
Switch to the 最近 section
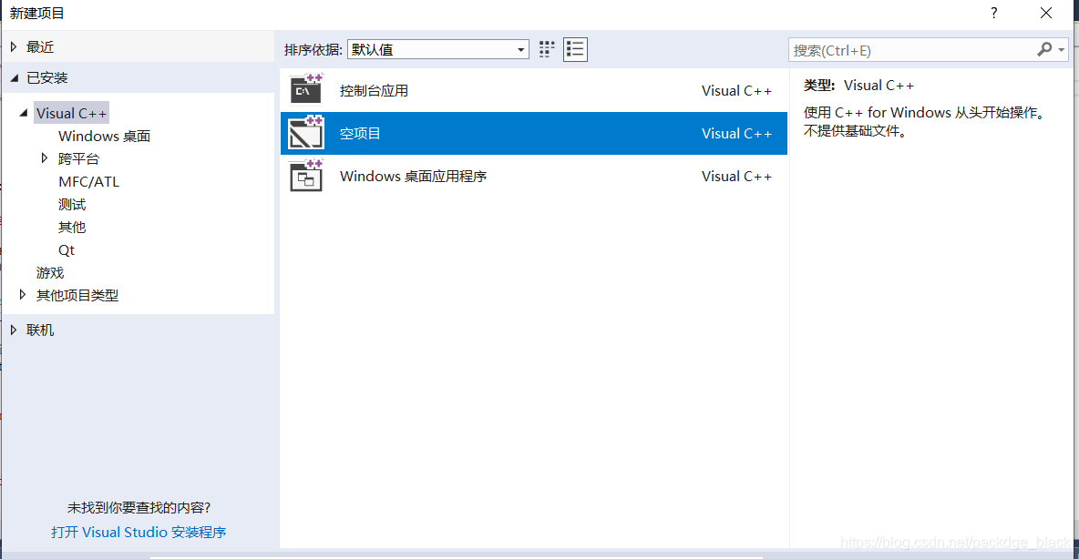point(42,46)
